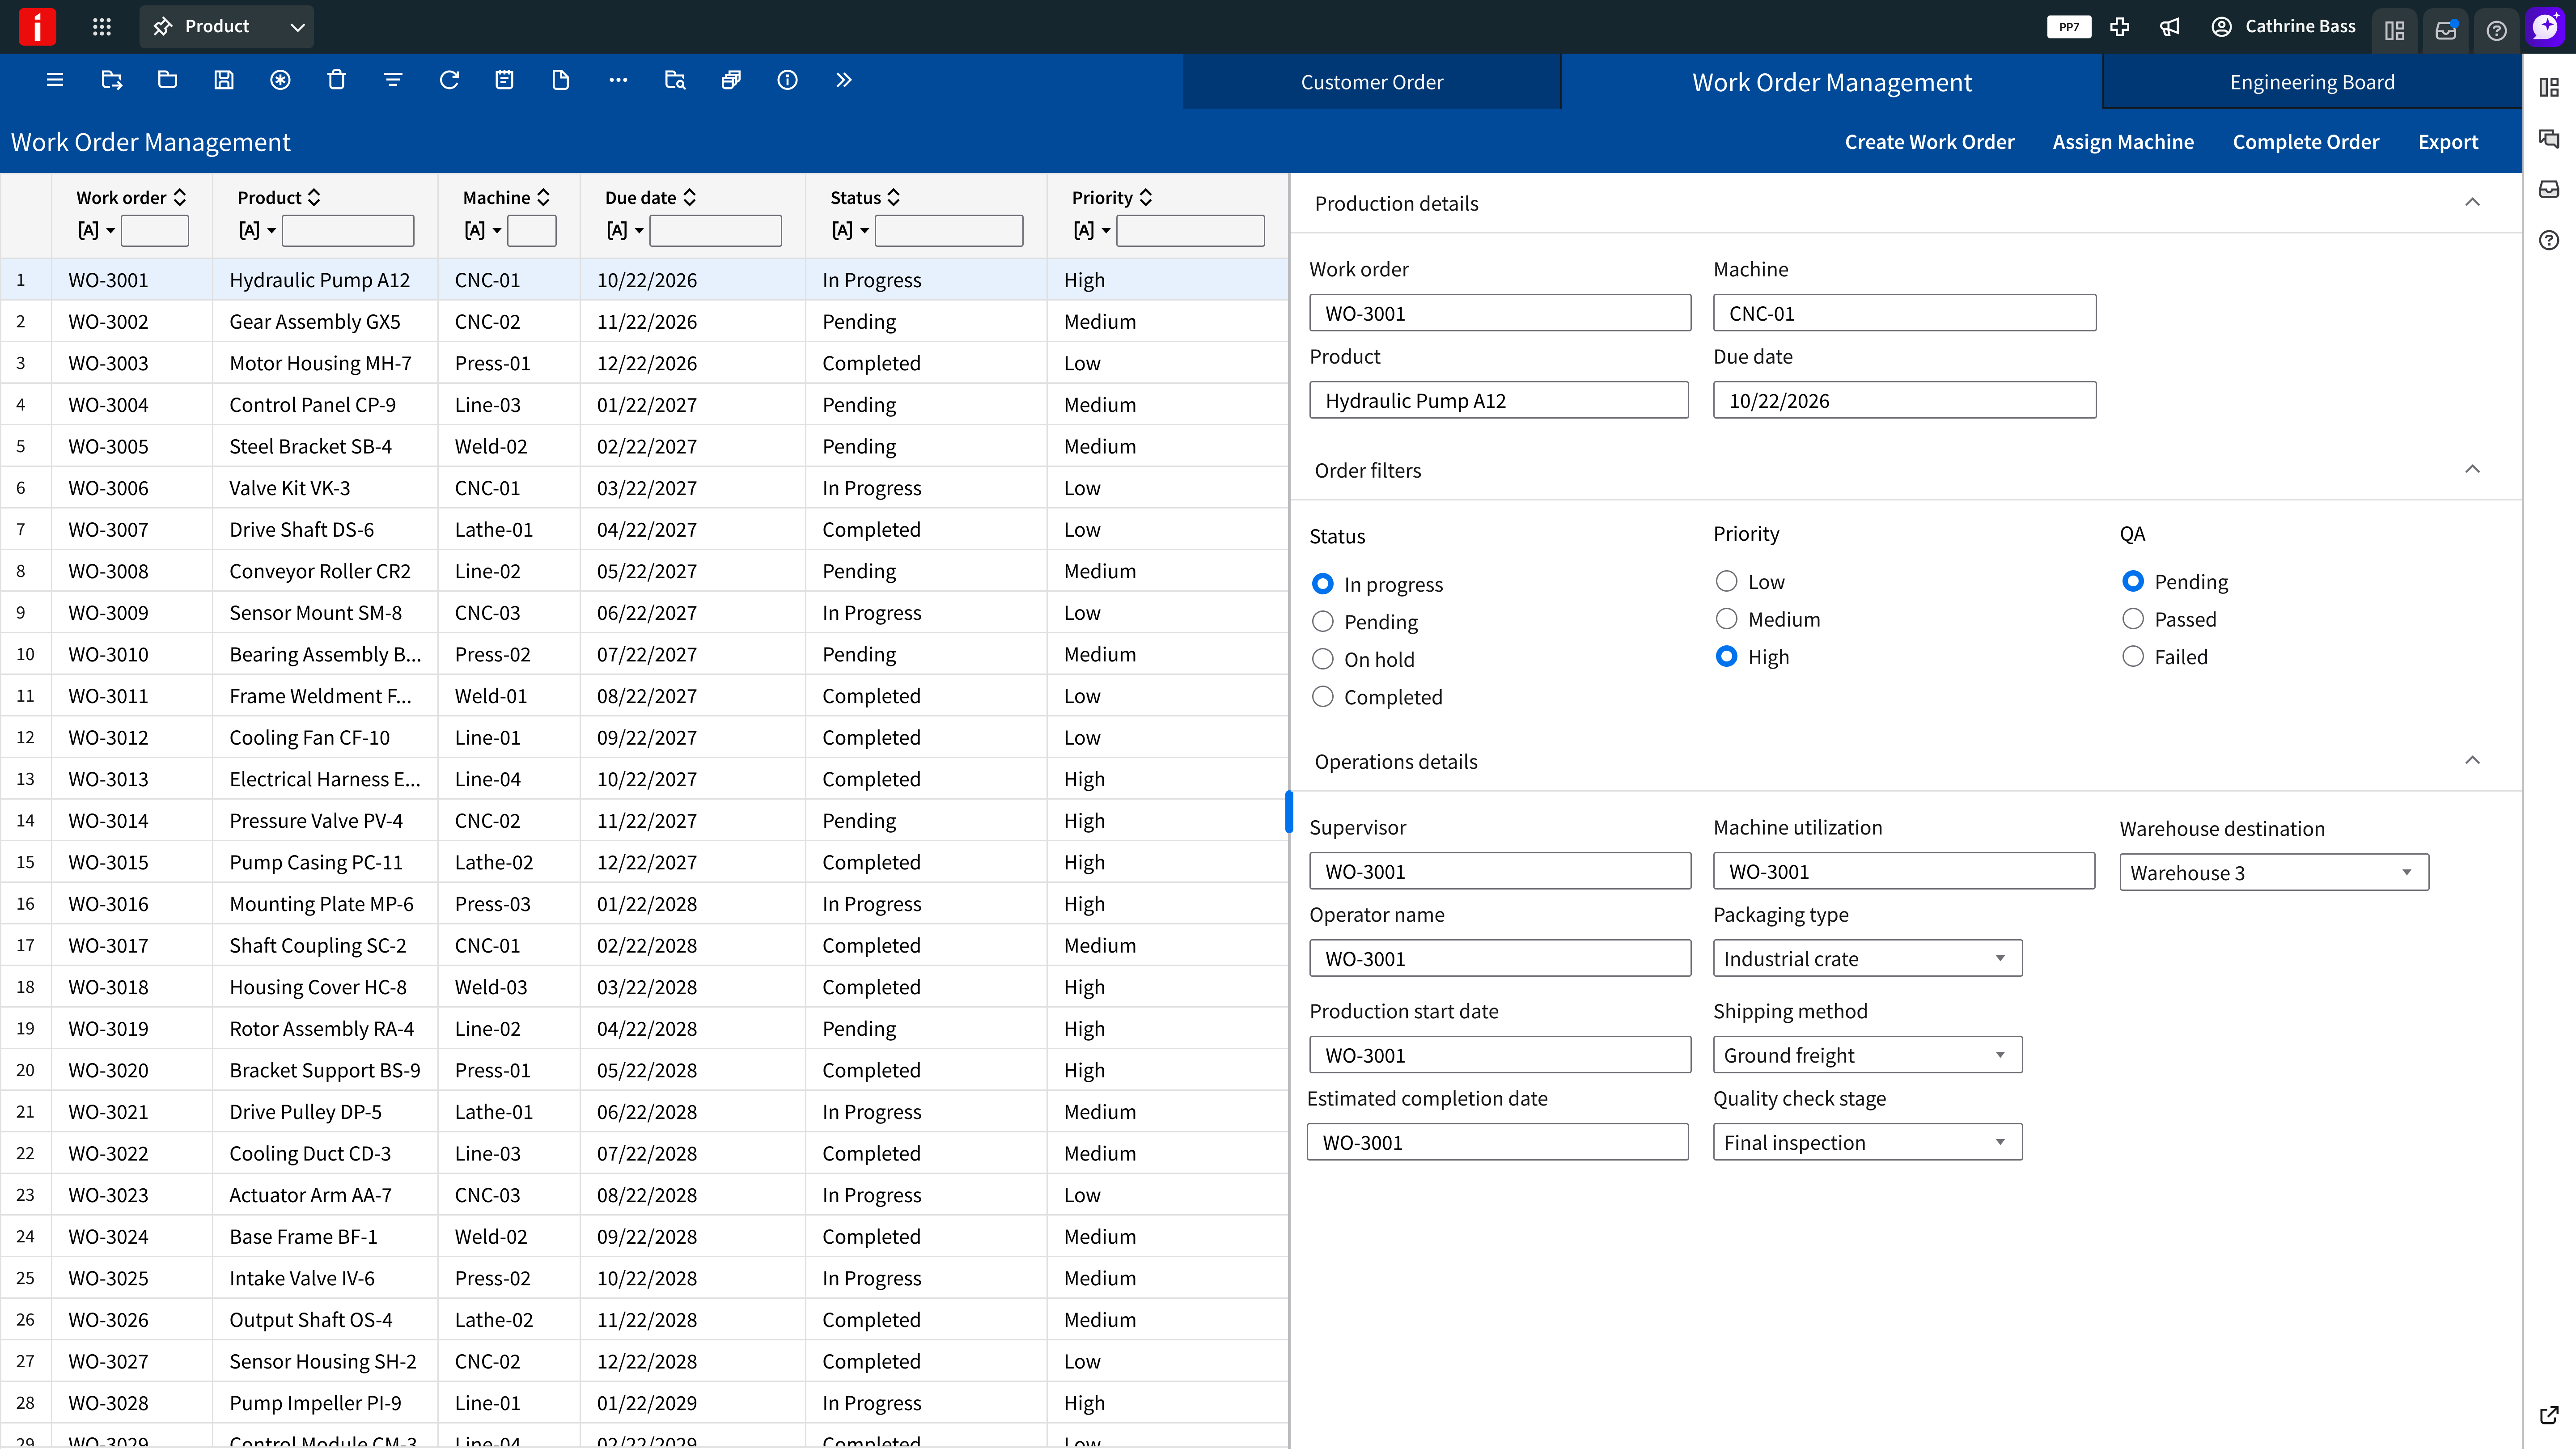Click the Product column filter field
Viewport: 2576px width, 1449px height.
348,231
